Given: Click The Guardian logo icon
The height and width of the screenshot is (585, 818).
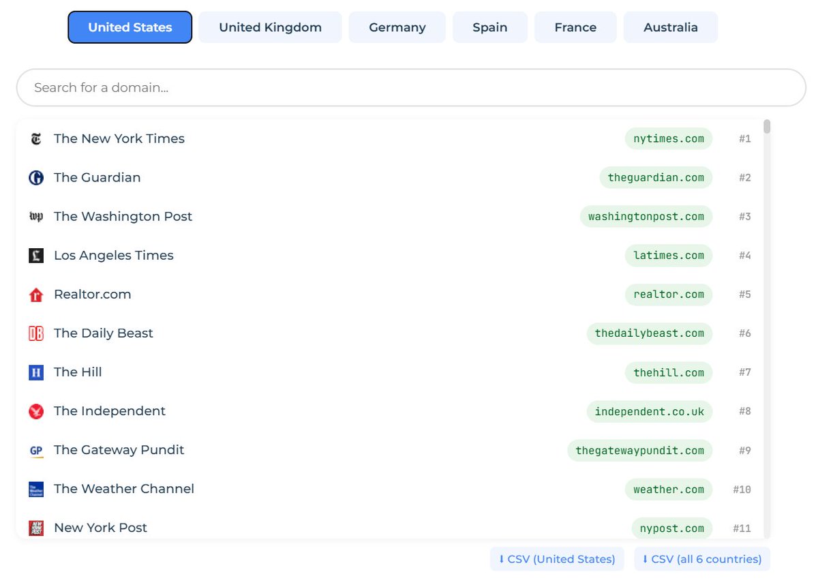Looking at the screenshot, I should pyautogui.click(x=36, y=178).
